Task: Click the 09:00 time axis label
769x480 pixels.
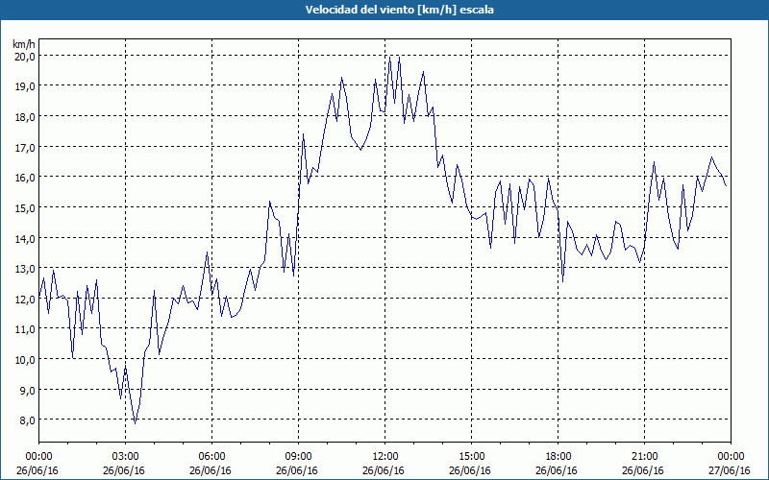Action: tap(299, 457)
